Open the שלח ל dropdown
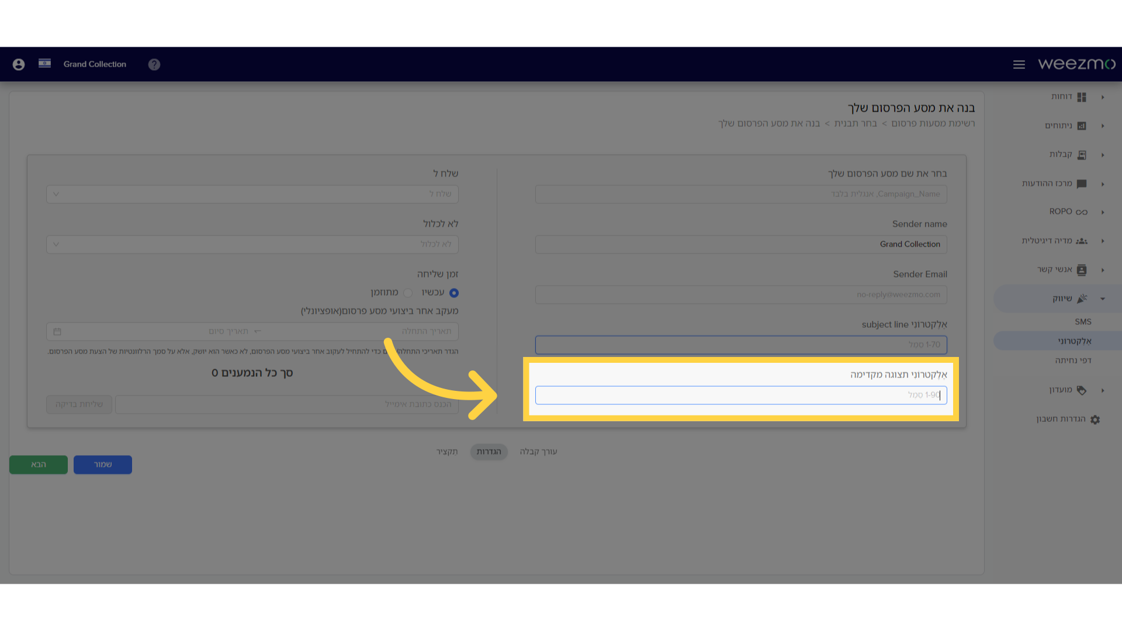This screenshot has width=1122, height=631. 252,194
